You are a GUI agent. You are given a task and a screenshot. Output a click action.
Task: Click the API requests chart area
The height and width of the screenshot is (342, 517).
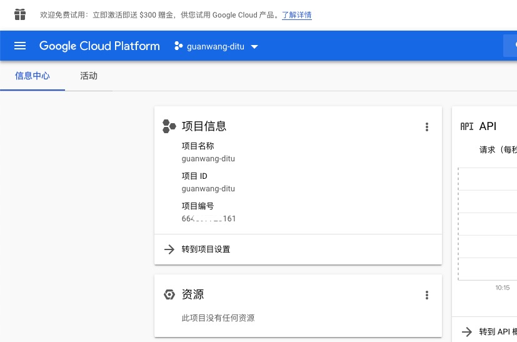[488, 224]
